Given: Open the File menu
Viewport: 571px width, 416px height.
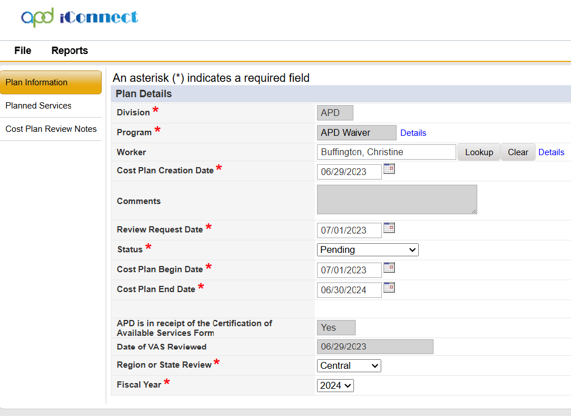Looking at the screenshot, I should tap(23, 51).
